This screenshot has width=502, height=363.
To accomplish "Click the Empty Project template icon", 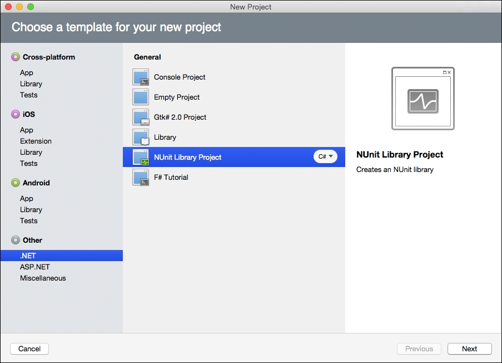I will pos(141,97).
